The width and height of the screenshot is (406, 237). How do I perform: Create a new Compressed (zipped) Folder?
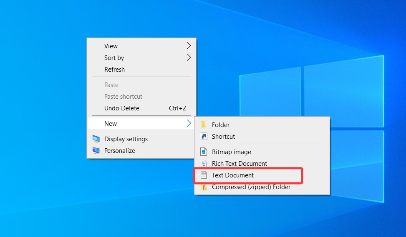tap(262, 187)
